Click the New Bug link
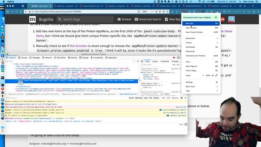The height and width of the screenshot is (147, 261). (x=173, y=19)
